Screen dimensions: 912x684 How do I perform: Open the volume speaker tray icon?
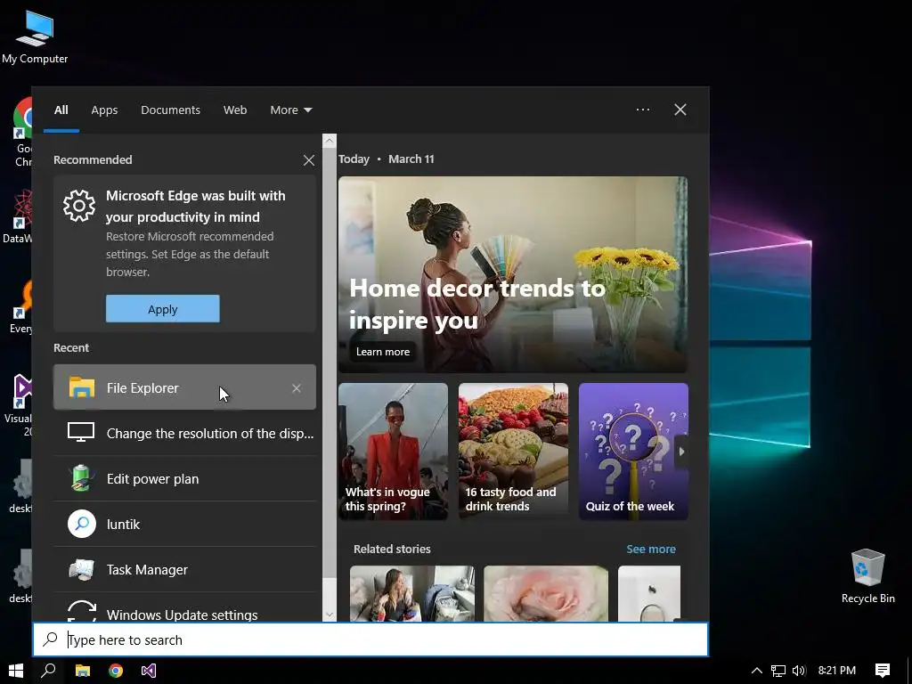799,671
